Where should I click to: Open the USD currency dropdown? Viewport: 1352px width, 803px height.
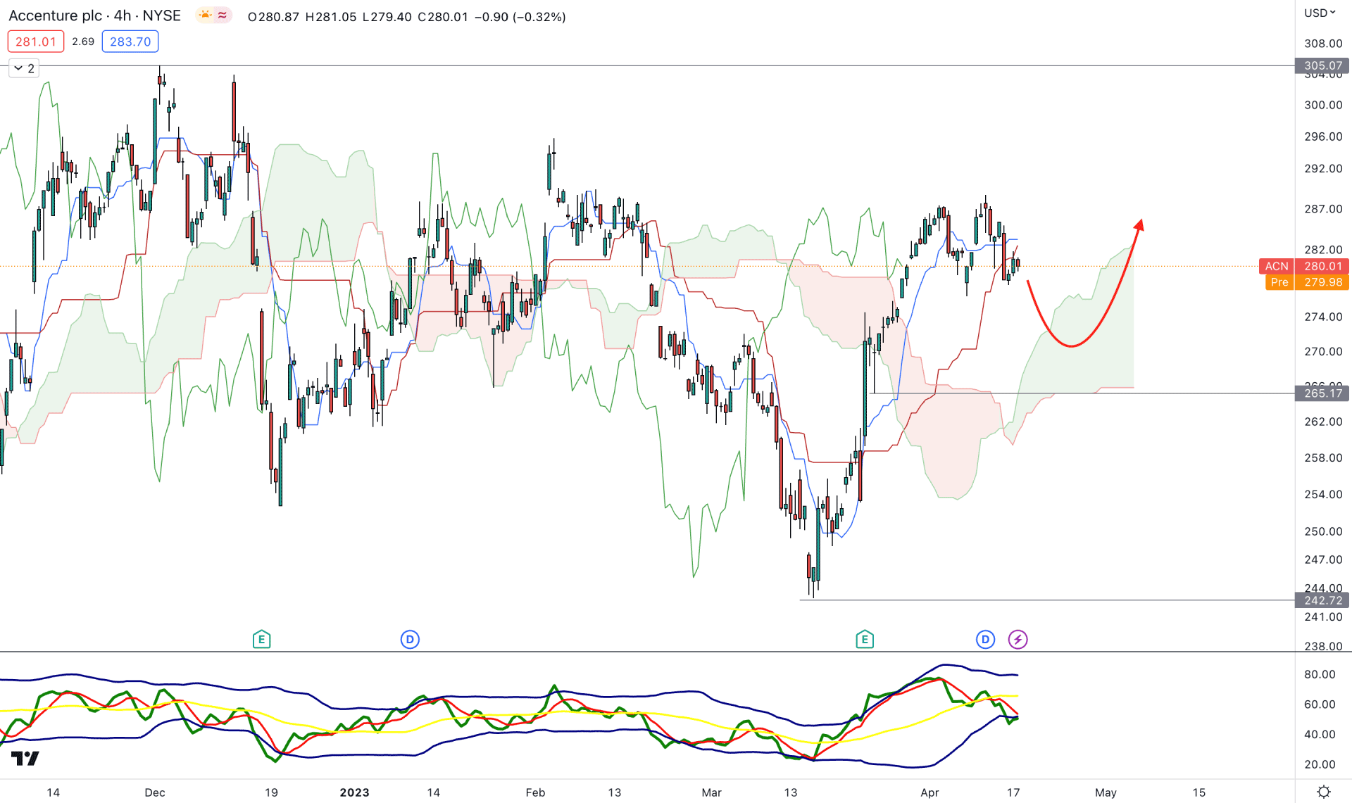click(x=1320, y=13)
